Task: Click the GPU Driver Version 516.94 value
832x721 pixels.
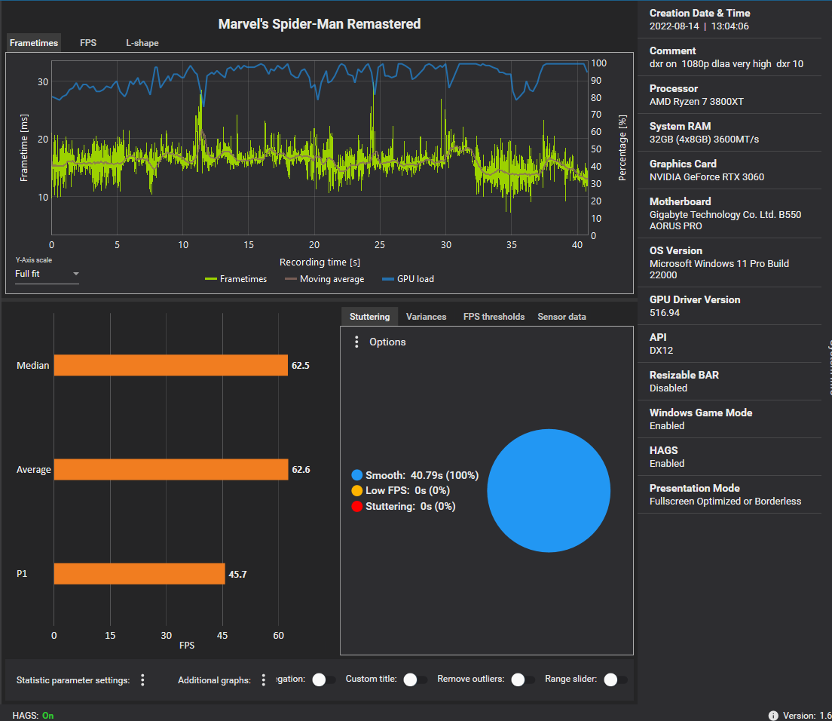Action: pyautogui.click(x=665, y=313)
